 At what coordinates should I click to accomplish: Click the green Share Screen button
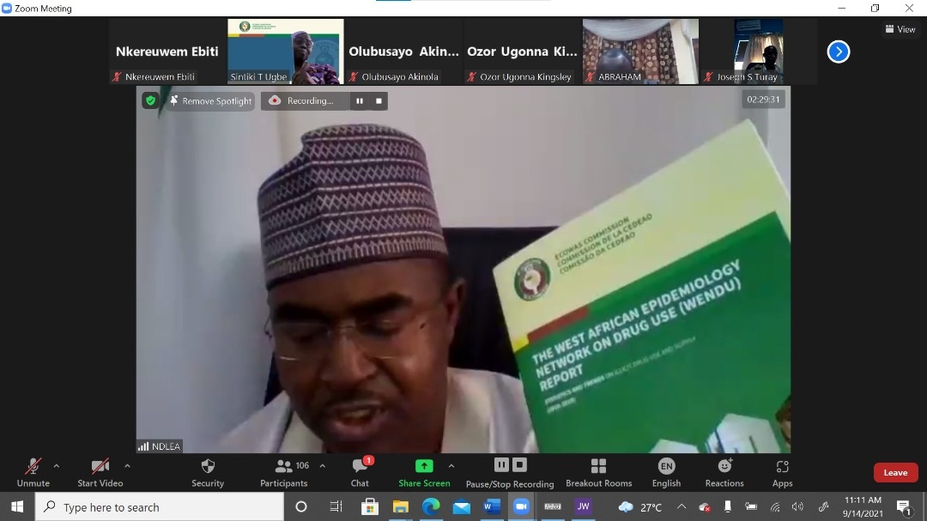pyautogui.click(x=424, y=473)
